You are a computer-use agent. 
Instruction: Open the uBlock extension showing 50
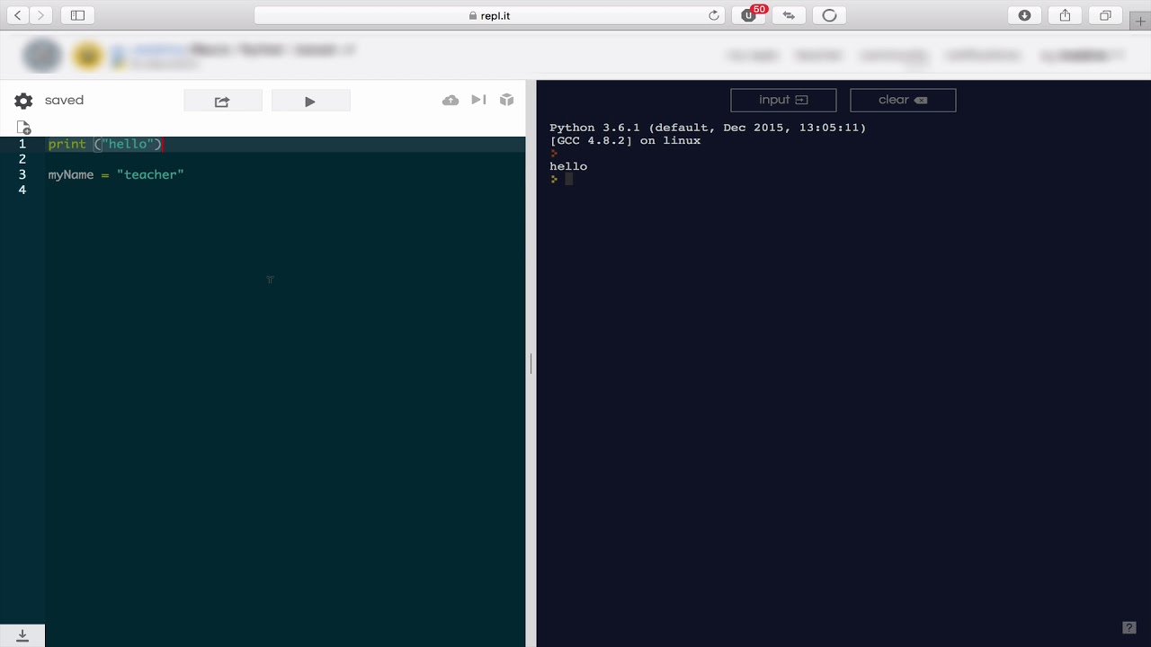click(749, 15)
